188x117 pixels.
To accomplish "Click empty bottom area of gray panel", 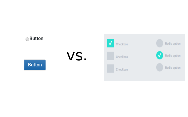I will [145, 77].
